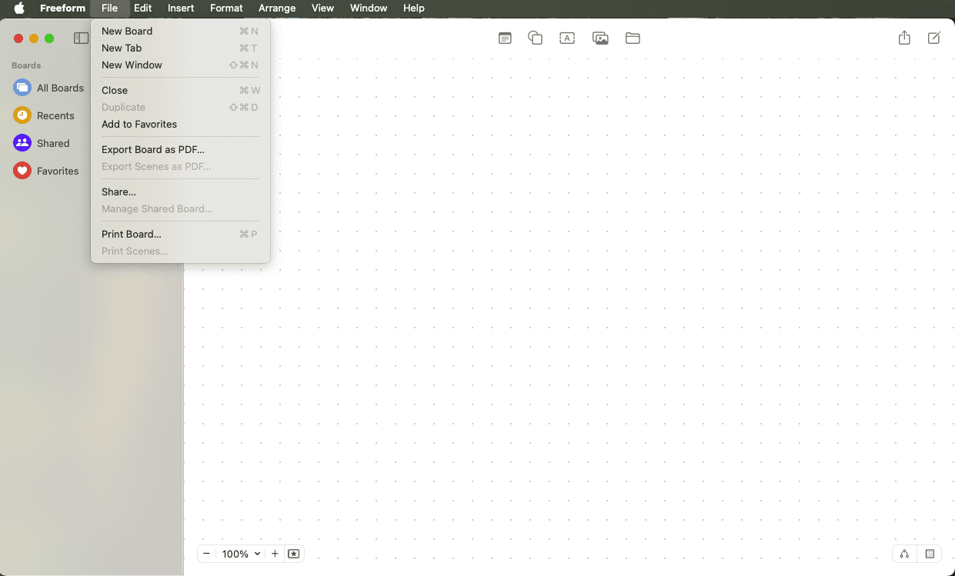The image size is (955, 576).
Task: Open the Window menu
Action: coord(369,8)
